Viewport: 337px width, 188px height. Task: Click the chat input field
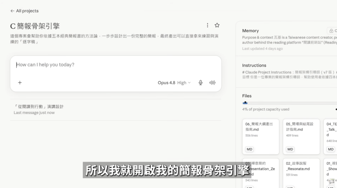[116, 65]
